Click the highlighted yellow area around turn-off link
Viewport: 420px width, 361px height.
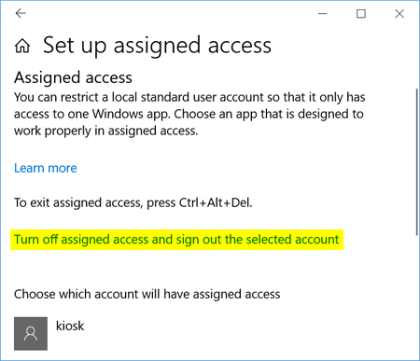[176, 240]
